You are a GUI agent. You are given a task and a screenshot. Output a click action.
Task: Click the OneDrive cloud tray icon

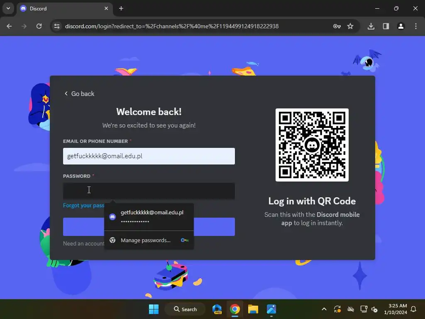(x=350, y=309)
